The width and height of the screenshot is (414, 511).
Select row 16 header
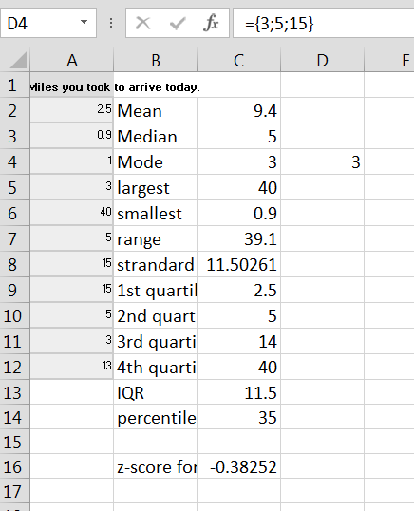[14, 466]
